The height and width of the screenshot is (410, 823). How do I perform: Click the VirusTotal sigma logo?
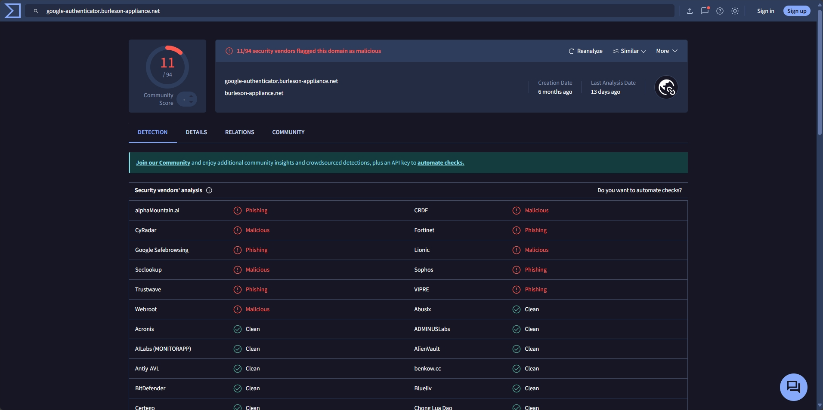pyautogui.click(x=12, y=11)
